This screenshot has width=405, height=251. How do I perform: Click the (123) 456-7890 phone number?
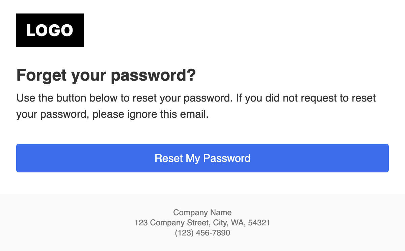[x=202, y=233]
